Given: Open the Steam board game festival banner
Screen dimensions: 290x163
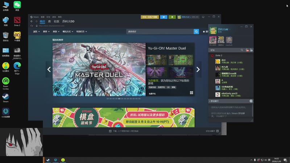Looking at the screenshot, I should [x=124, y=117].
